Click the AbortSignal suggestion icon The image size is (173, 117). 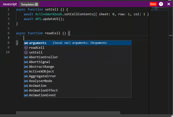[26, 62]
